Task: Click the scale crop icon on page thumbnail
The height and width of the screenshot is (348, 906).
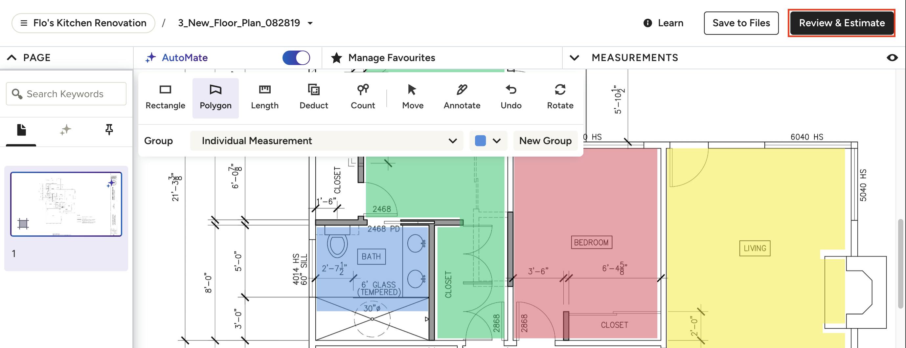Action: click(x=23, y=223)
